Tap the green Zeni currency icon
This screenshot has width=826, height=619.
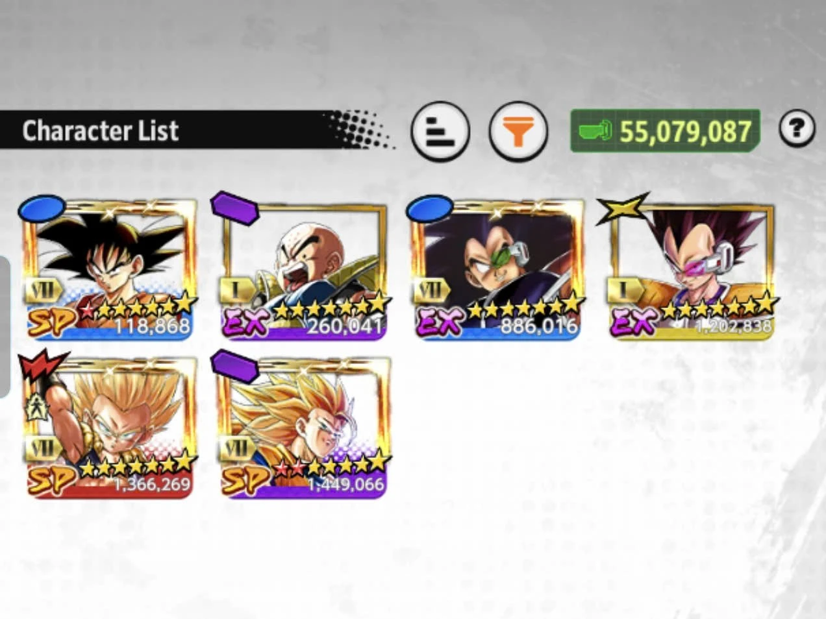click(595, 131)
